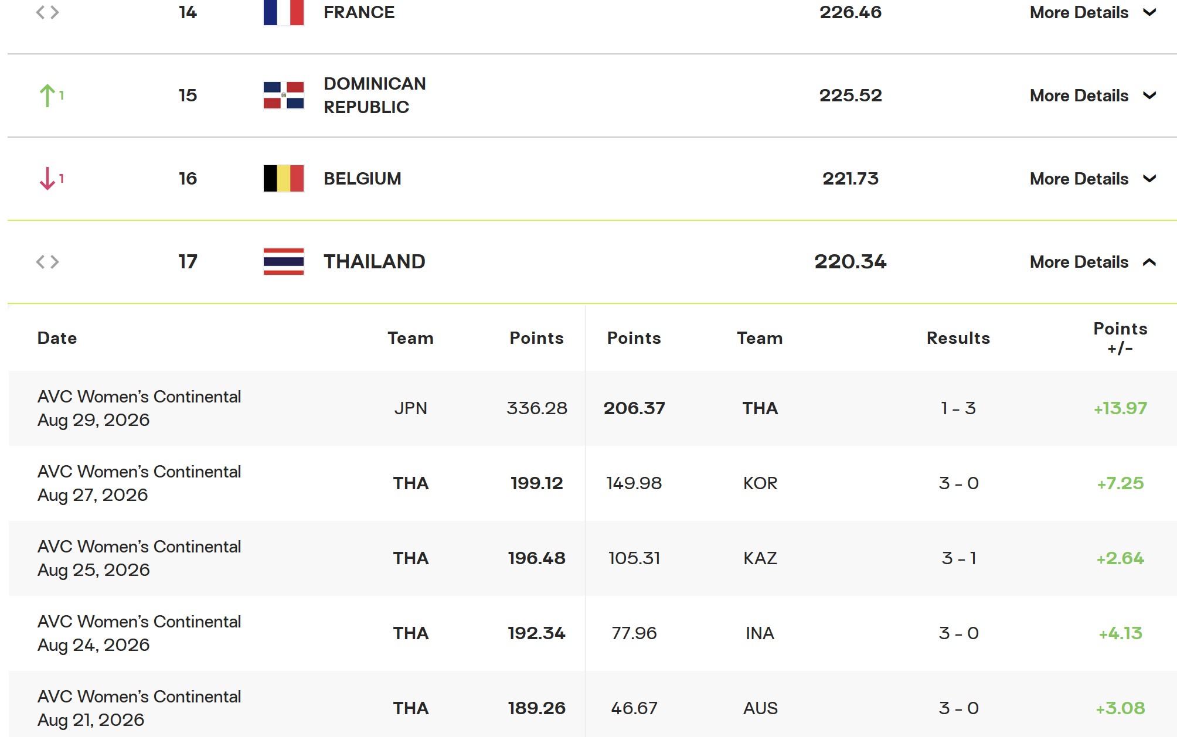Click France's unchanged-rank angle brackets icon
The width and height of the screenshot is (1177, 737).
click(47, 12)
